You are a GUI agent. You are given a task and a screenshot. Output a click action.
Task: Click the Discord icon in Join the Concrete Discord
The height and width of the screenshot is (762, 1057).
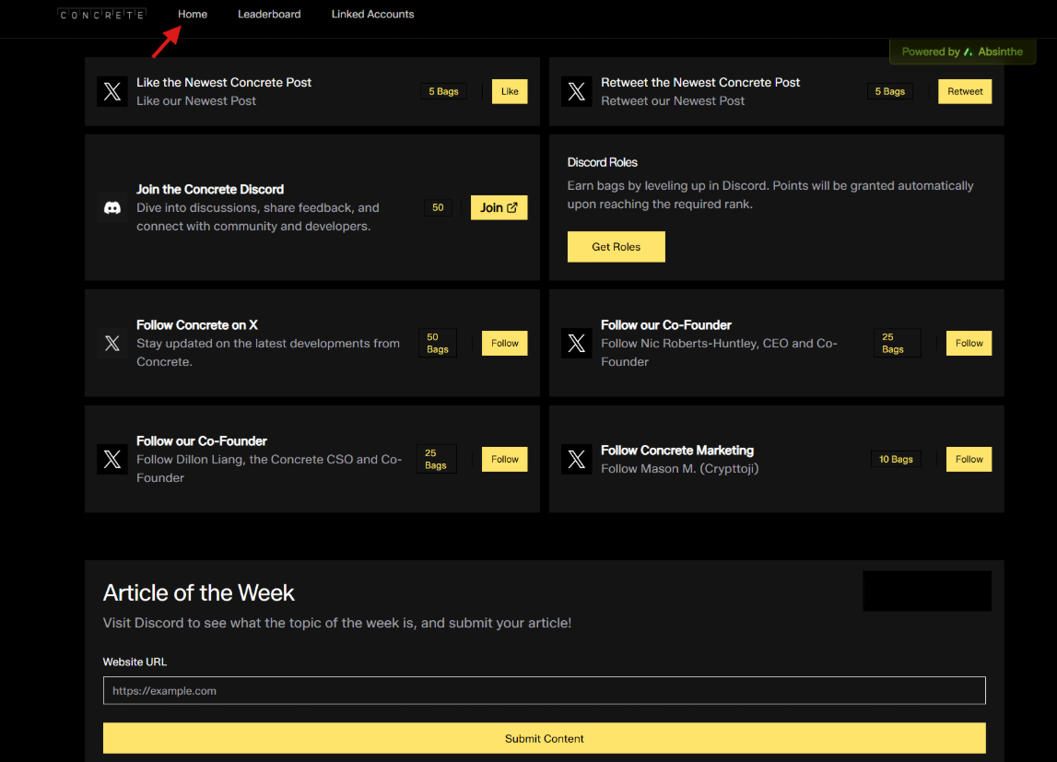[x=112, y=208]
